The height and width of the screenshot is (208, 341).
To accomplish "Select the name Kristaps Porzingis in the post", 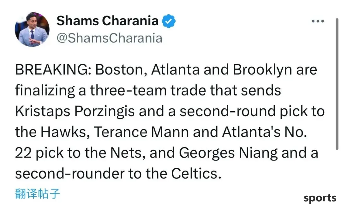I will click(75, 111).
